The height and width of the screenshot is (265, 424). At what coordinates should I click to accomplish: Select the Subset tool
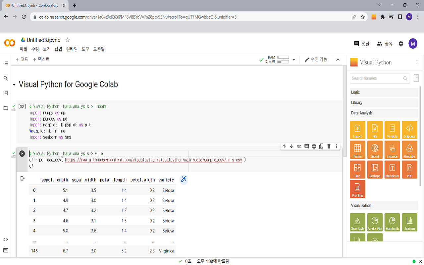coord(375,150)
